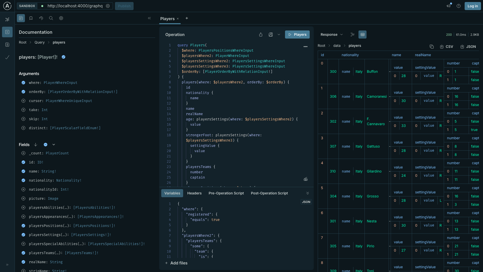Click the share operation icon
Screen dimensions: 483x272
click(261, 35)
